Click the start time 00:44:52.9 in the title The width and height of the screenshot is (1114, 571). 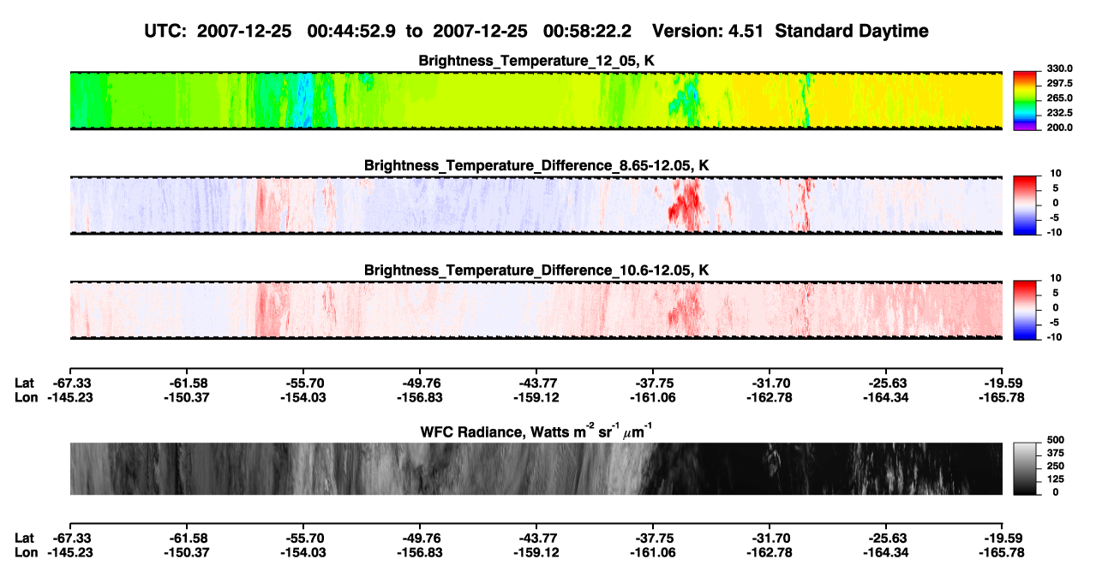pyautogui.click(x=351, y=31)
